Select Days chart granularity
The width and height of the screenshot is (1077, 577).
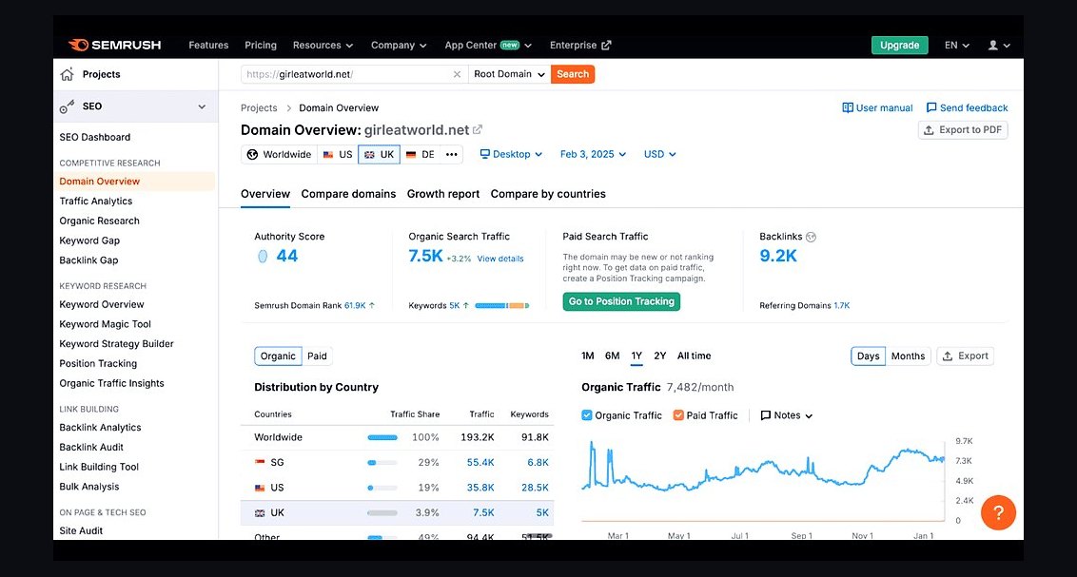pos(869,356)
